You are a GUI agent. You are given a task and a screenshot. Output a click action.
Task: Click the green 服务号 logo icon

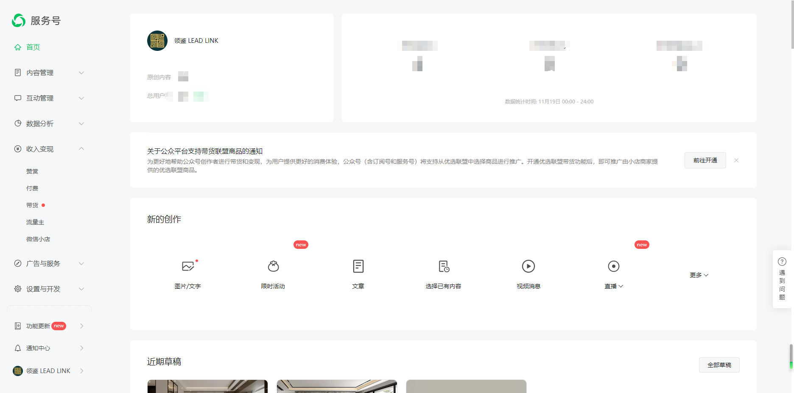tap(19, 20)
